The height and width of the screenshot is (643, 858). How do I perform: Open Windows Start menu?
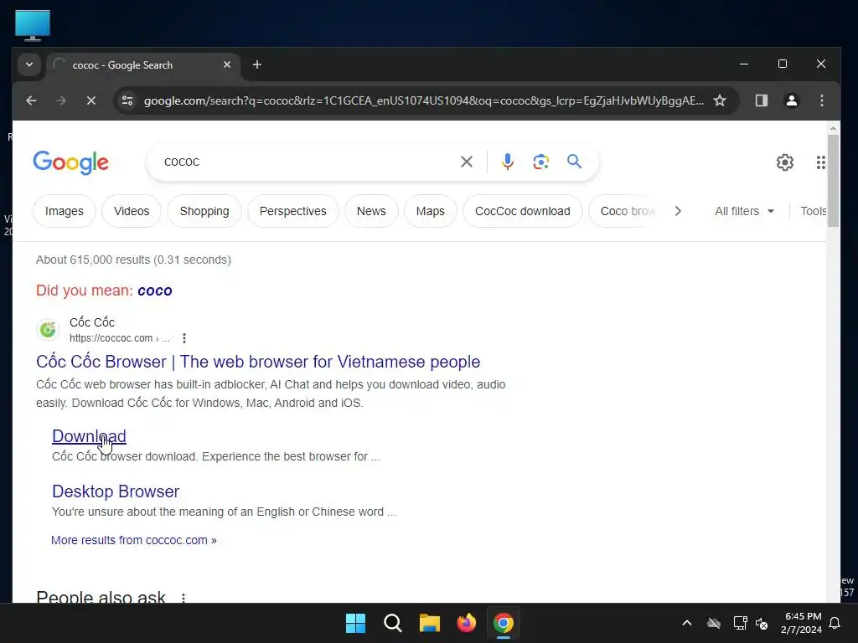(355, 623)
